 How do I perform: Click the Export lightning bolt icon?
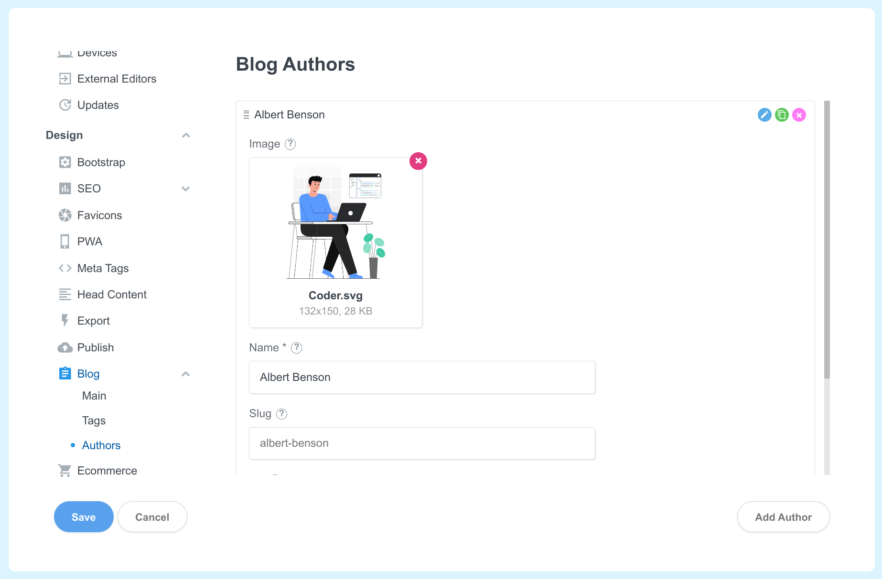tap(65, 320)
